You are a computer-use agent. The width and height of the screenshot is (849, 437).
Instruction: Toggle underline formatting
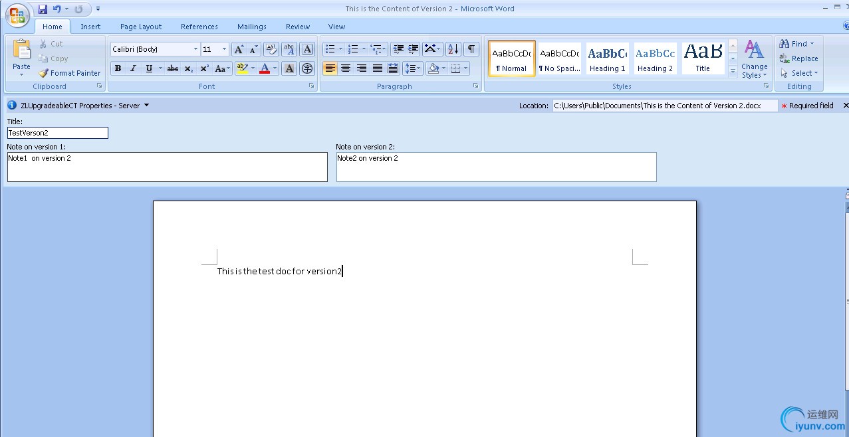[149, 68]
